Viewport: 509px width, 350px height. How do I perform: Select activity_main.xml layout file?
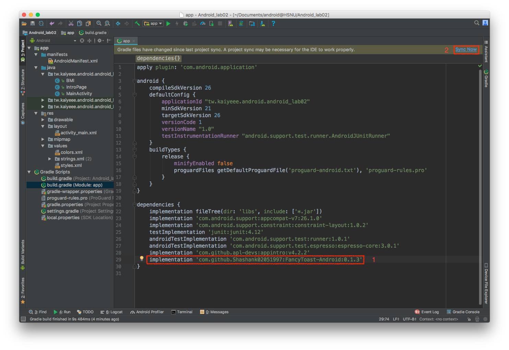click(76, 133)
